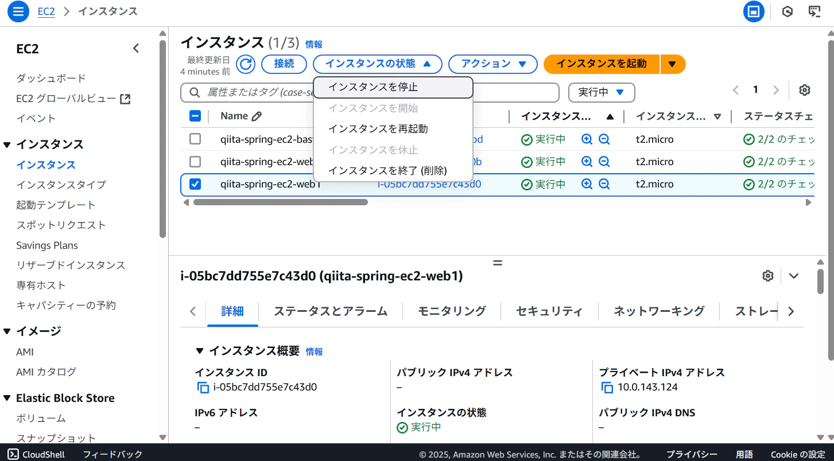
Task: Open the 実行中 filter dropdown
Action: 602,92
